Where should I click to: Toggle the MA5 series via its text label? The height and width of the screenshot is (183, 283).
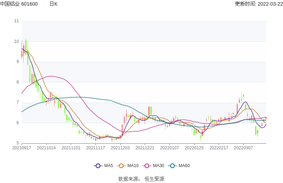pyautogui.click(x=108, y=166)
